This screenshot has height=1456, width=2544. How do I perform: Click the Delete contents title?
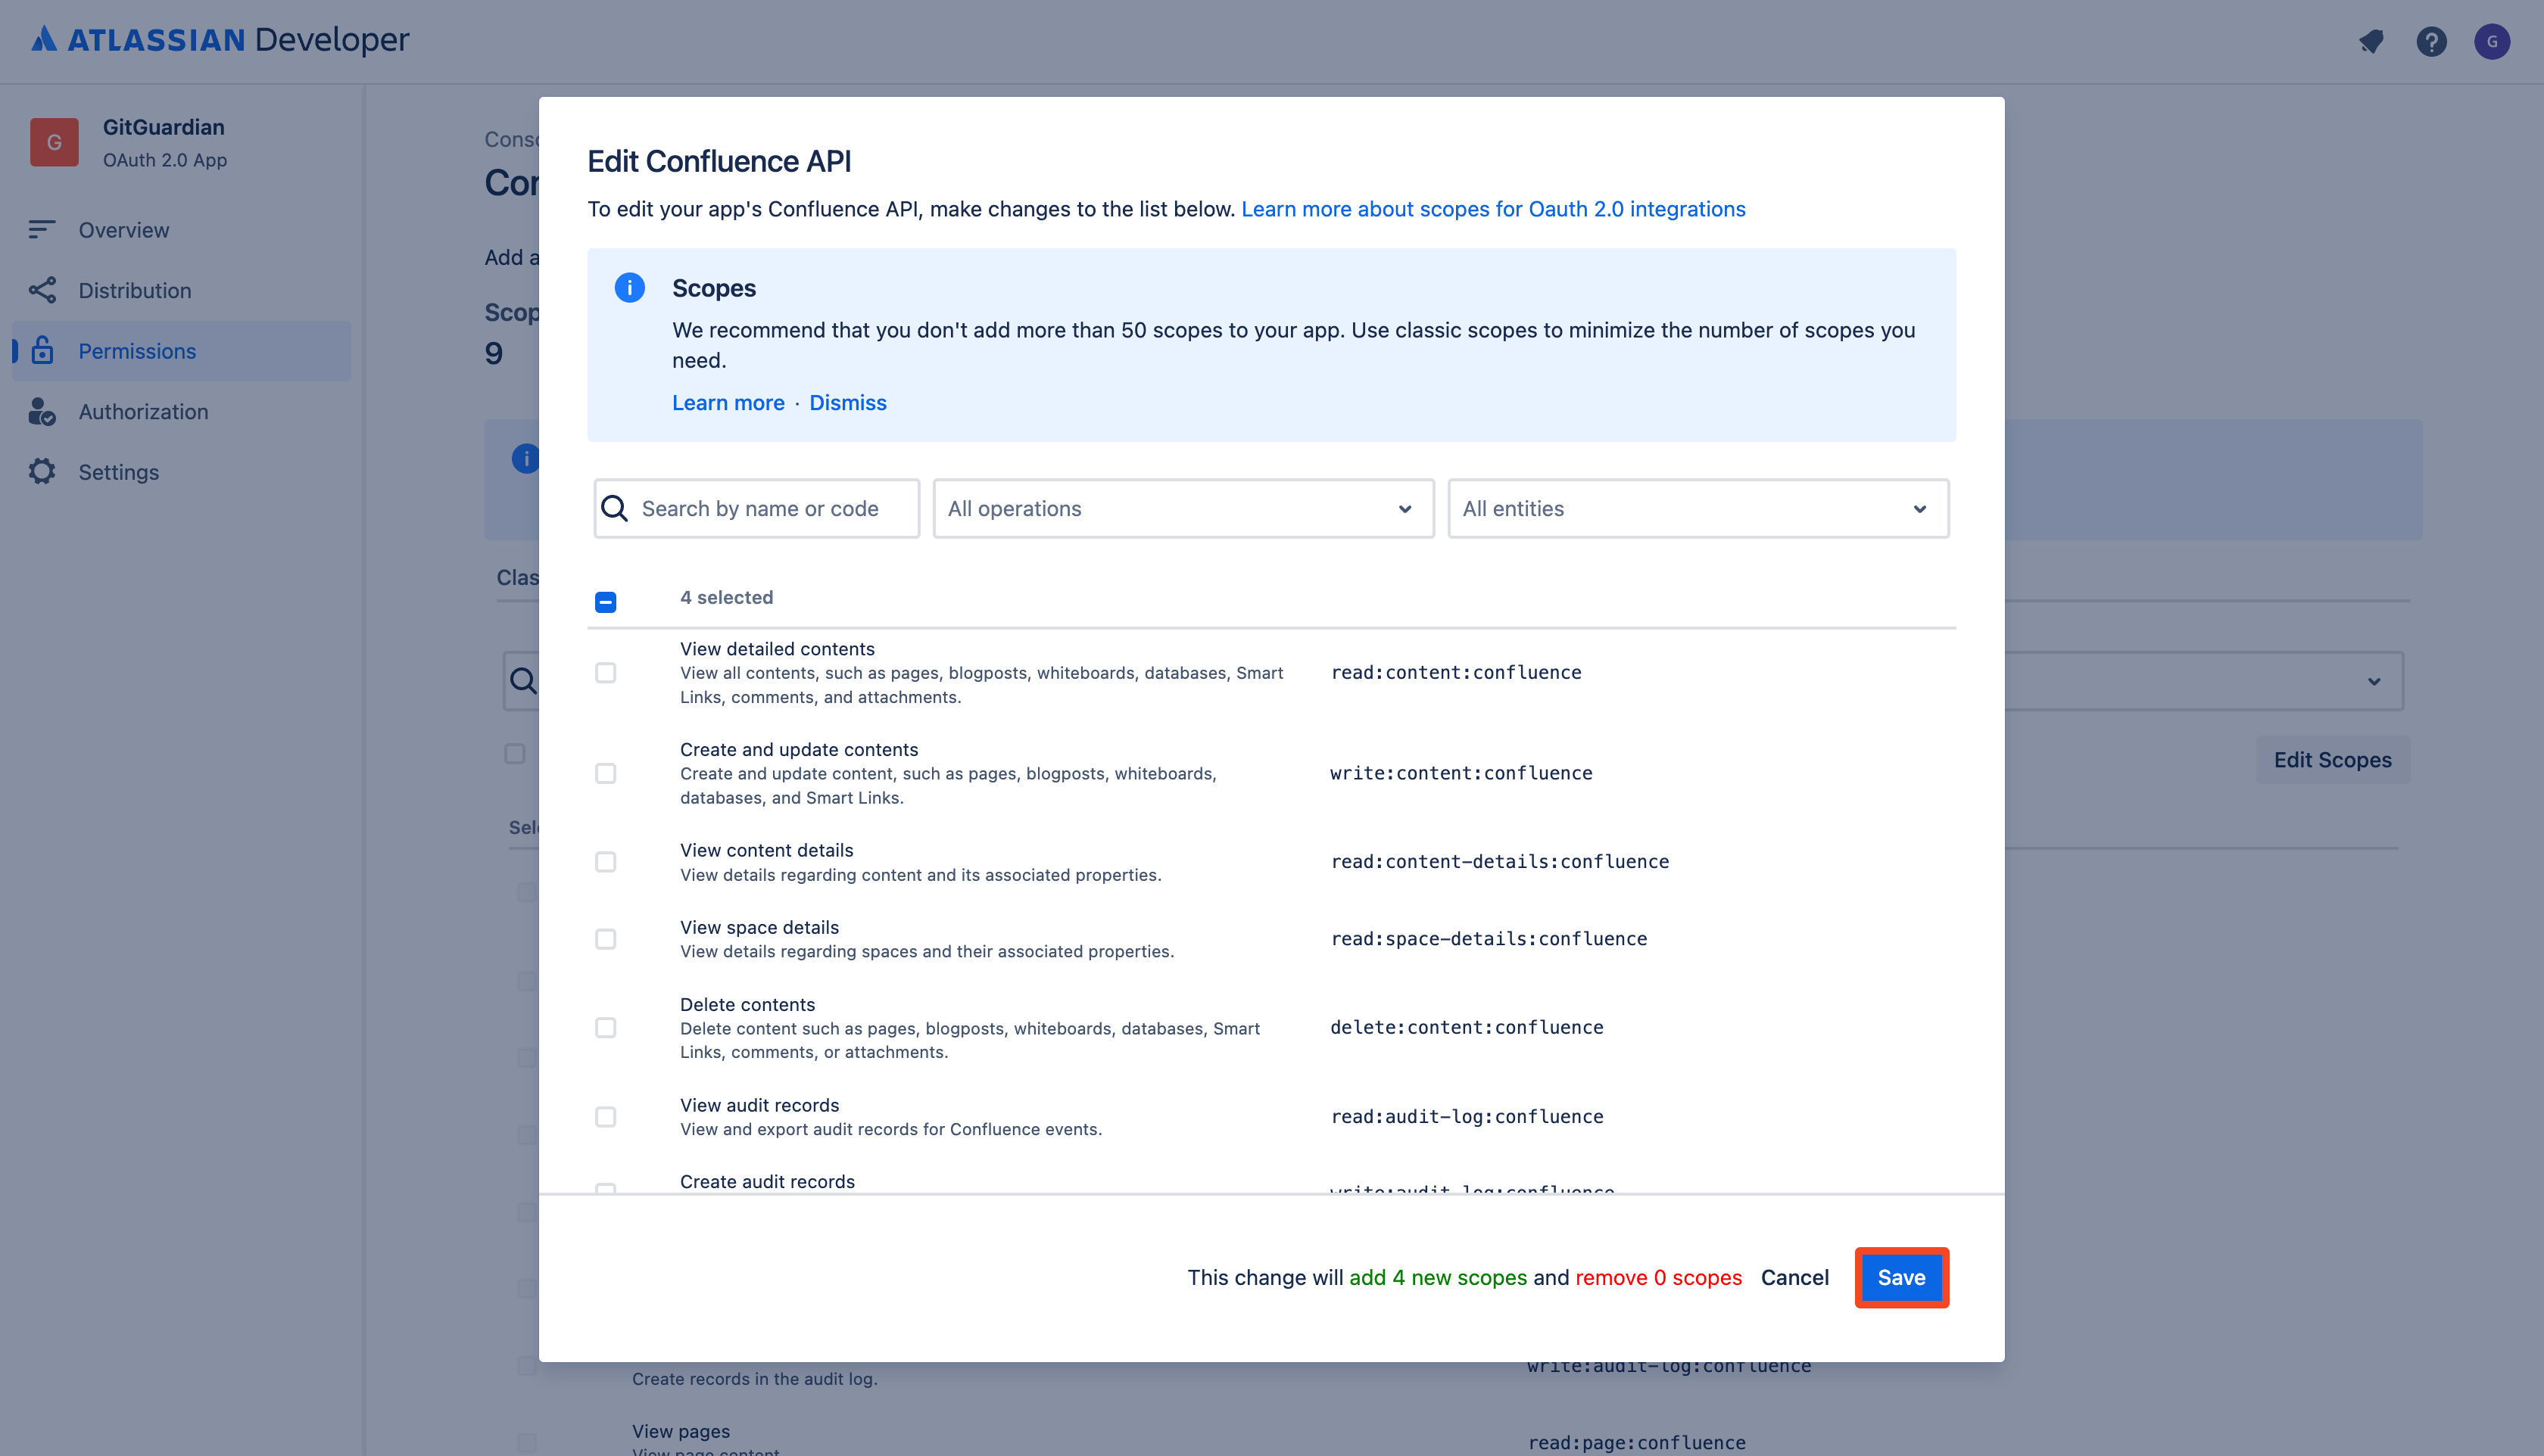point(747,1004)
